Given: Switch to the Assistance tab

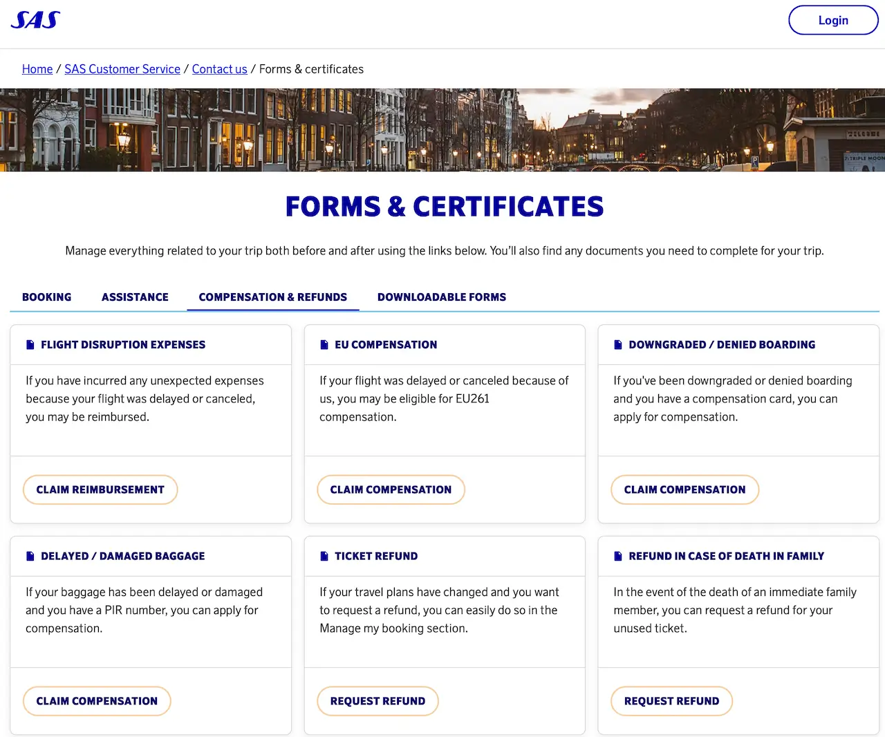Looking at the screenshot, I should click(135, 297).
